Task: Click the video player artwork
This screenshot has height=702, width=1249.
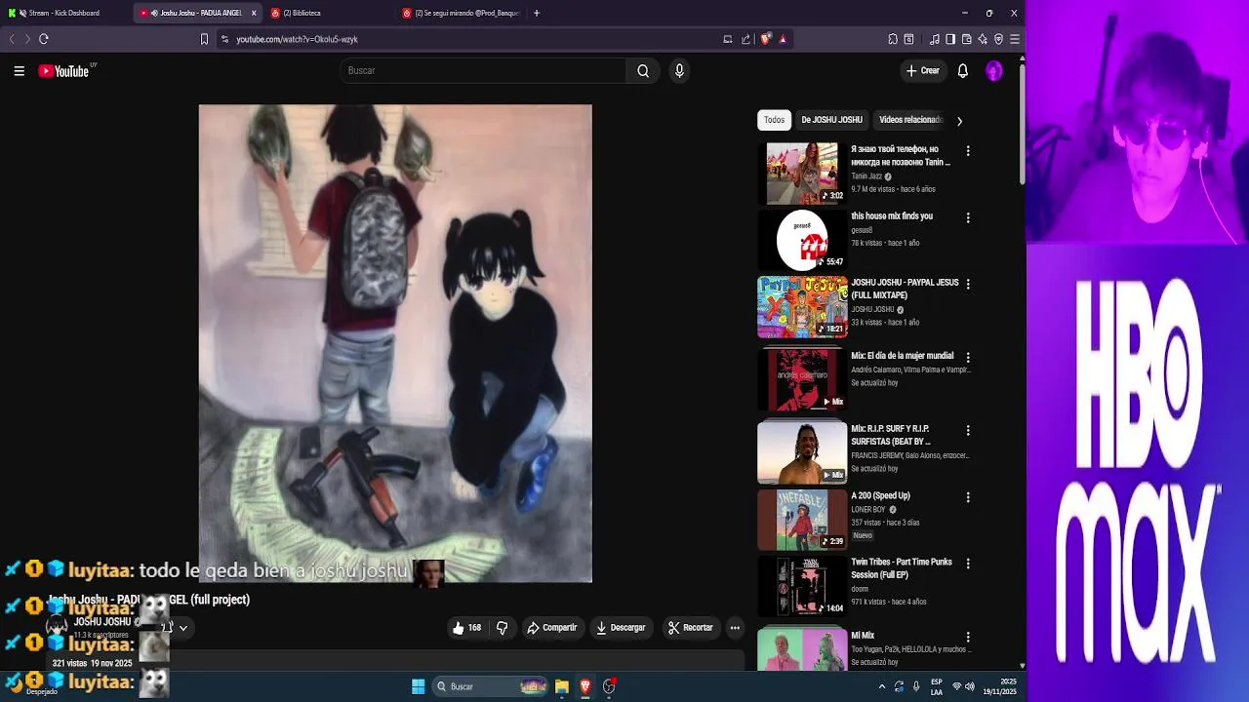Action: click(395, 343)
